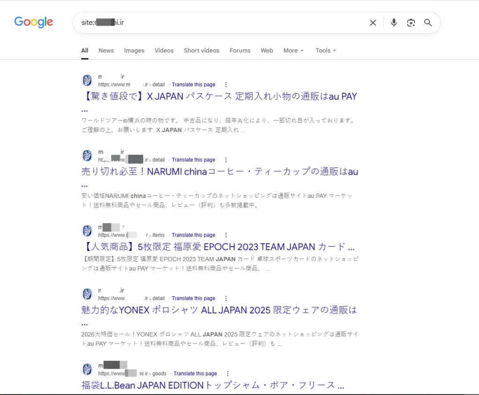Viewport: 479px width, 395px height.
Task: Switch to the News tab
Action: 106,51
